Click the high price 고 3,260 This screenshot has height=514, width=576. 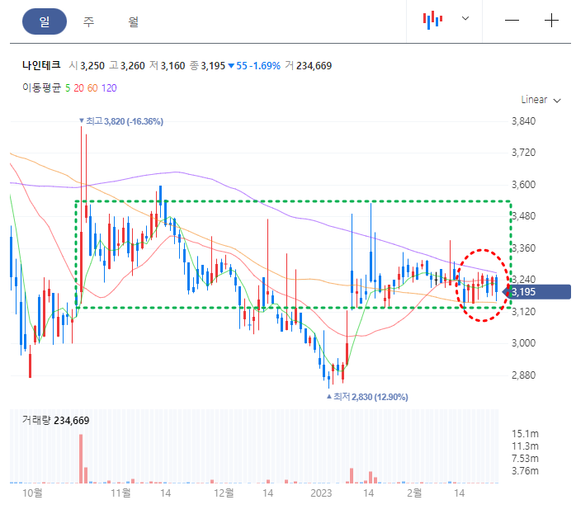coord(127,66)
